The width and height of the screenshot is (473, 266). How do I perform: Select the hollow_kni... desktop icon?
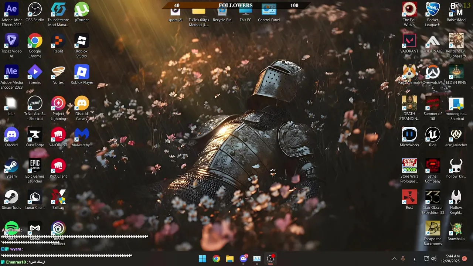pyautogui.click(x=456, y=169)
